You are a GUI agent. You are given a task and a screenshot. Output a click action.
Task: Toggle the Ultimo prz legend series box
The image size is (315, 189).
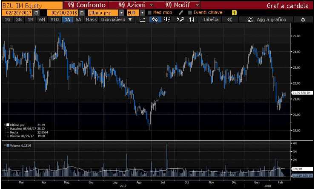point(8,125)
